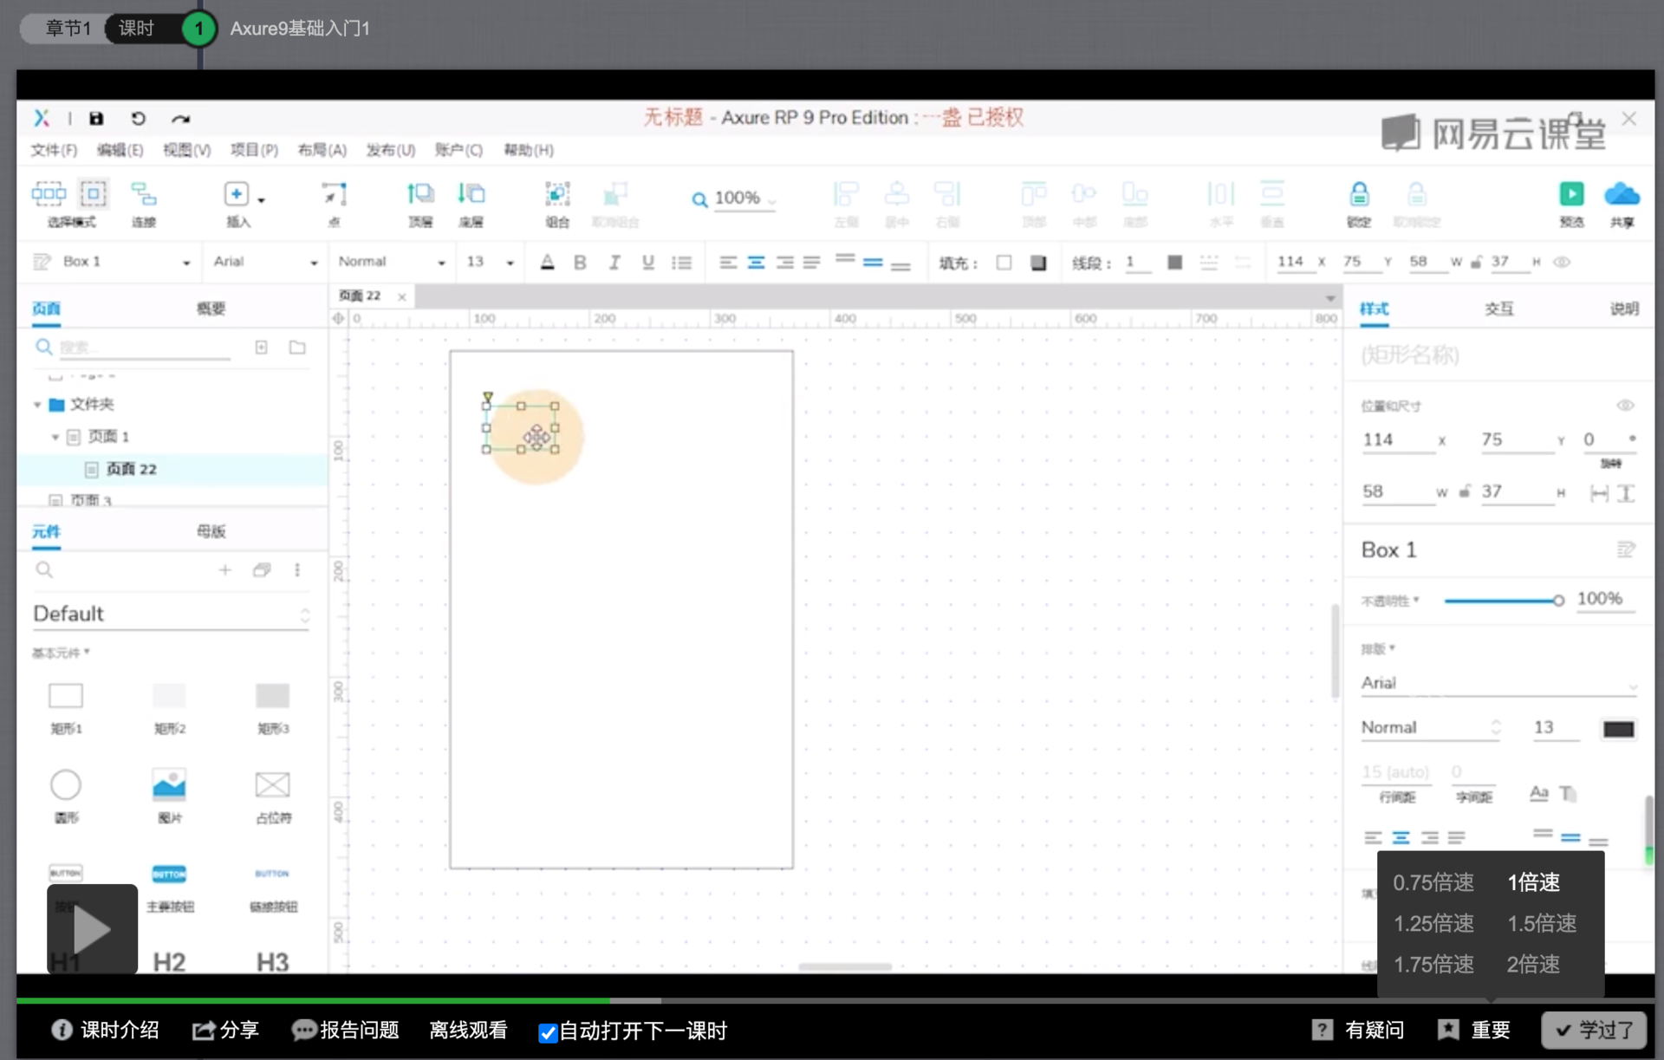This screenshot has height=1060, width=1664.
Task: Click the fill color swatch in format bar
Action: click(1004, 262)
